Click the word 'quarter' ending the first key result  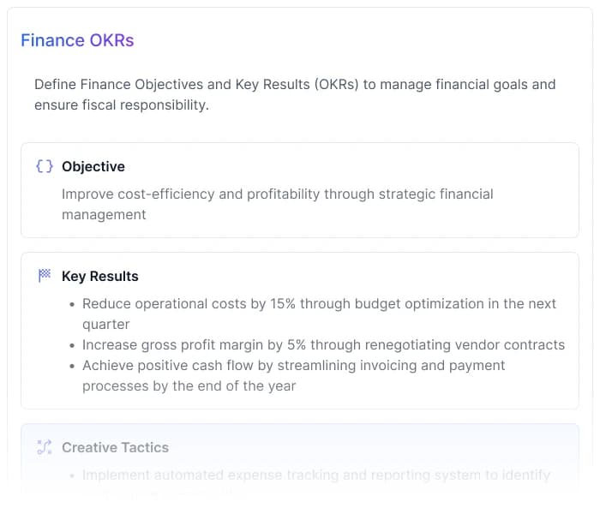click(x=106, y=325)
